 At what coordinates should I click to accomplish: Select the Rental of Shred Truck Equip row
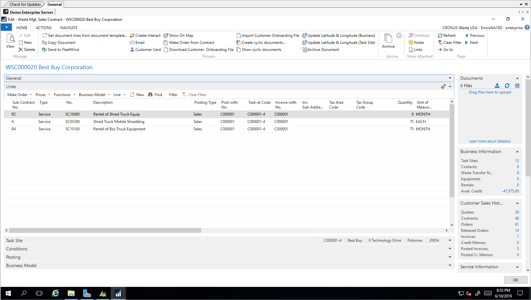point(227,114)
